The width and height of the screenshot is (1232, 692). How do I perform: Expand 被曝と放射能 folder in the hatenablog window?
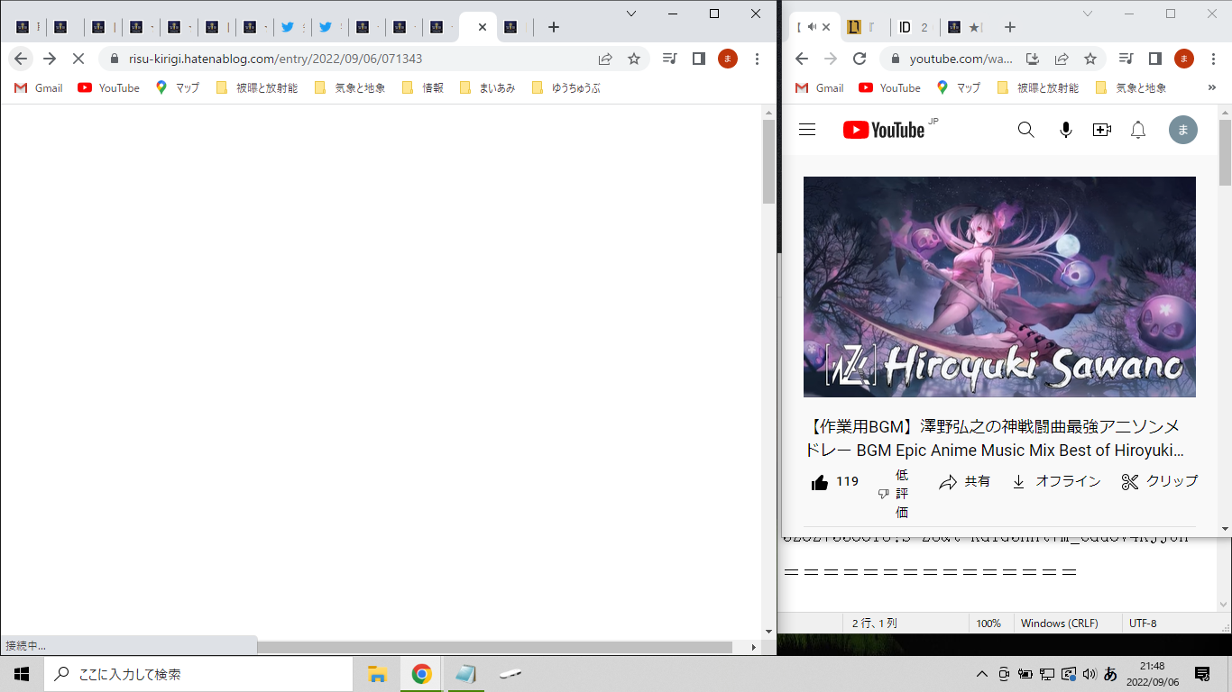point(257,87)
